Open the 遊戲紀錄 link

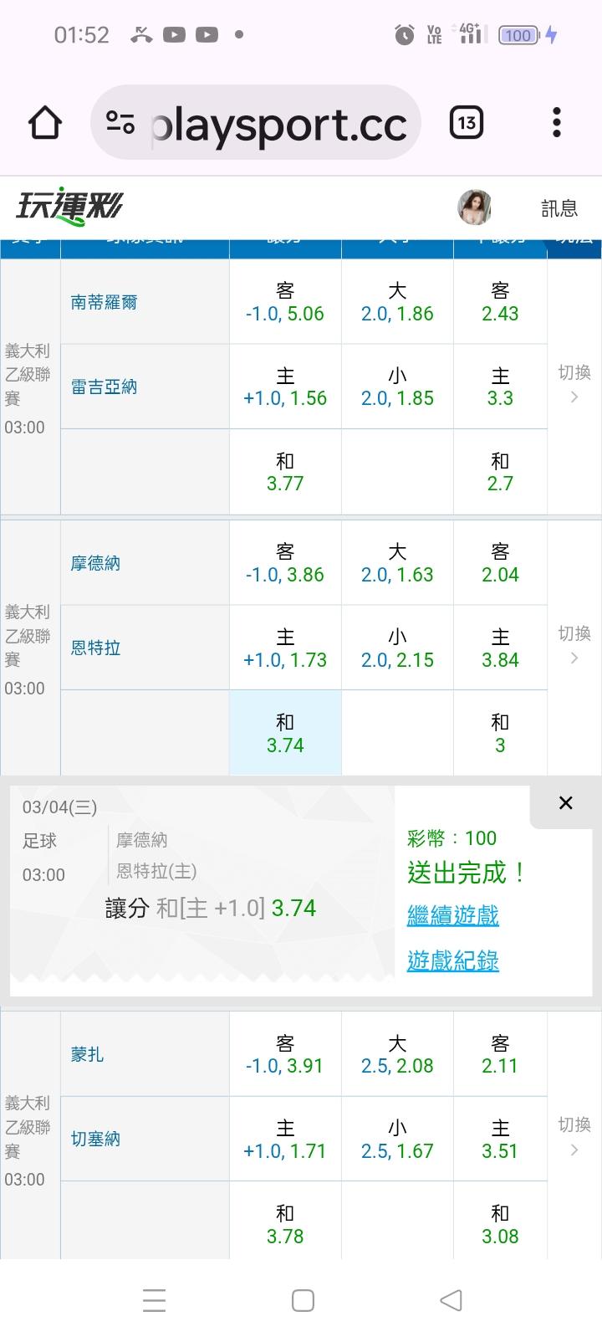452,960
